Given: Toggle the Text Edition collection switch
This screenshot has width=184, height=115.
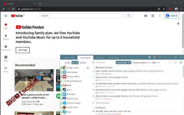Looking at the screenshot, I should tap(61, 94).
